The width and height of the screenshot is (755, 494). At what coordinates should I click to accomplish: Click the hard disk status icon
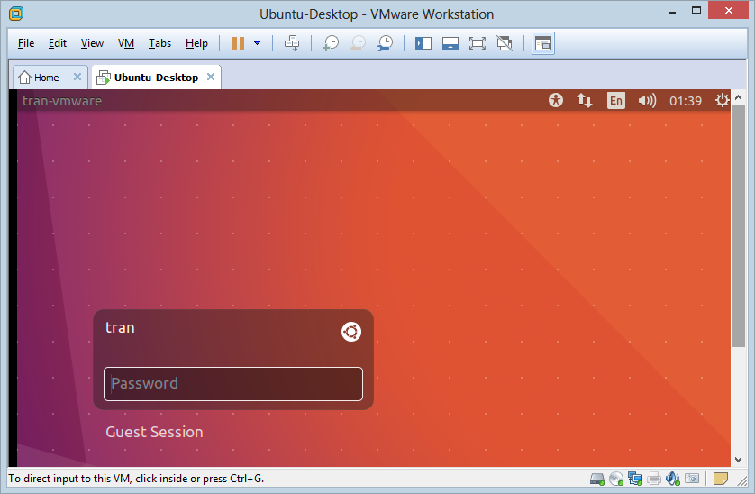tap(597, 479)
